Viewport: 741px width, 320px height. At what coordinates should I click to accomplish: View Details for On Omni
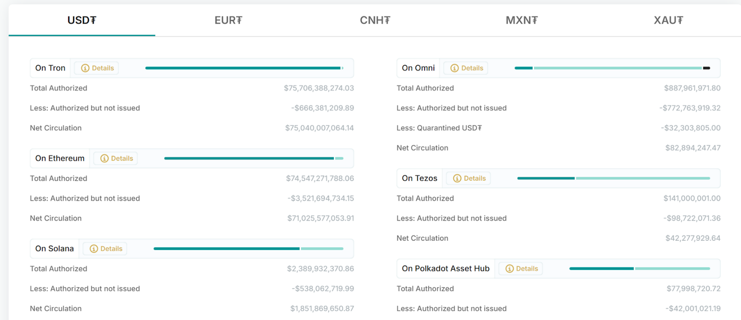pos(472,68)
